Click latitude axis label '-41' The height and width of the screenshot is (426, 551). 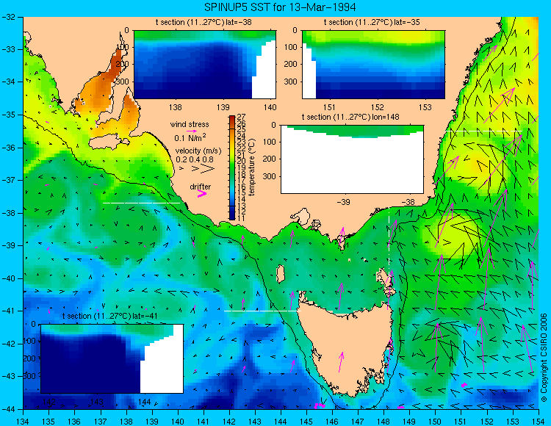click(8, 311)
